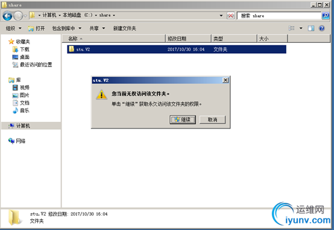Screen dimensions: 334x230
Task: Sort by 大小 column header
Action: (x=273, y=39)
